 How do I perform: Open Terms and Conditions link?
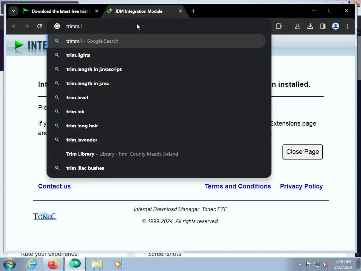click(x=238, y=186)
